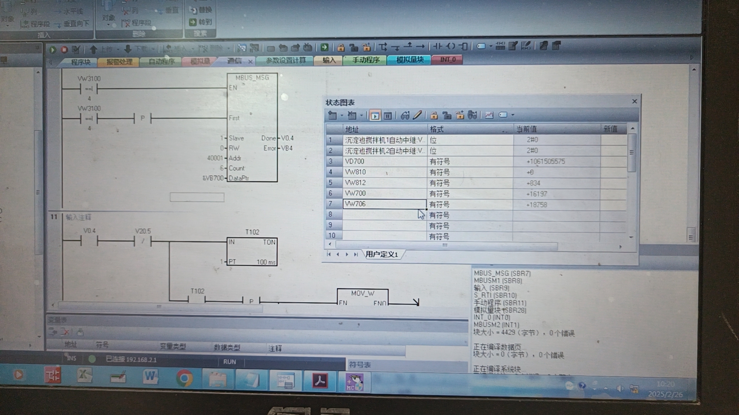Toggle chart status monitoring play button

coord(375,115)
